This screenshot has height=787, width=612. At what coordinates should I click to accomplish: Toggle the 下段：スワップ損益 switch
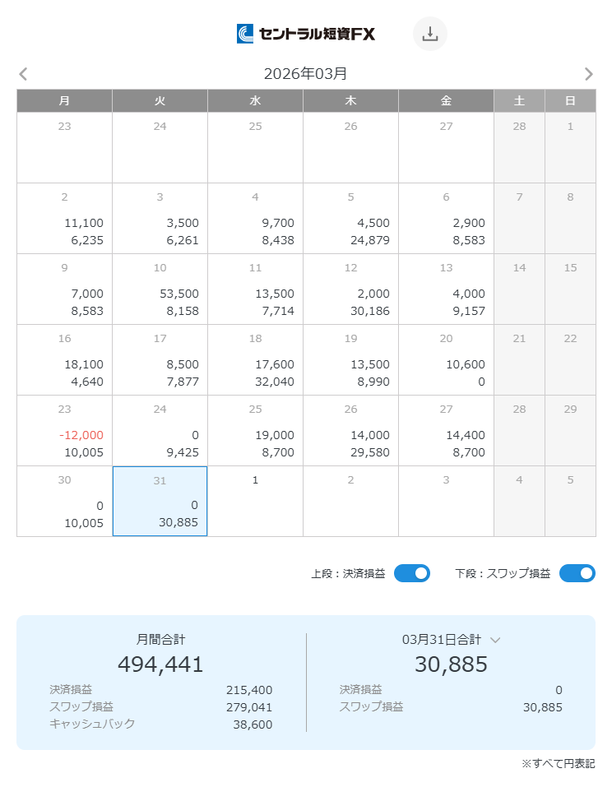point(577,573)
